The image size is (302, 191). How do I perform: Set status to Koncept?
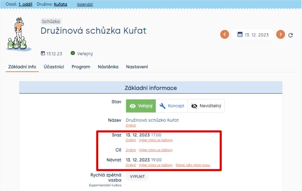coord(172,106)
